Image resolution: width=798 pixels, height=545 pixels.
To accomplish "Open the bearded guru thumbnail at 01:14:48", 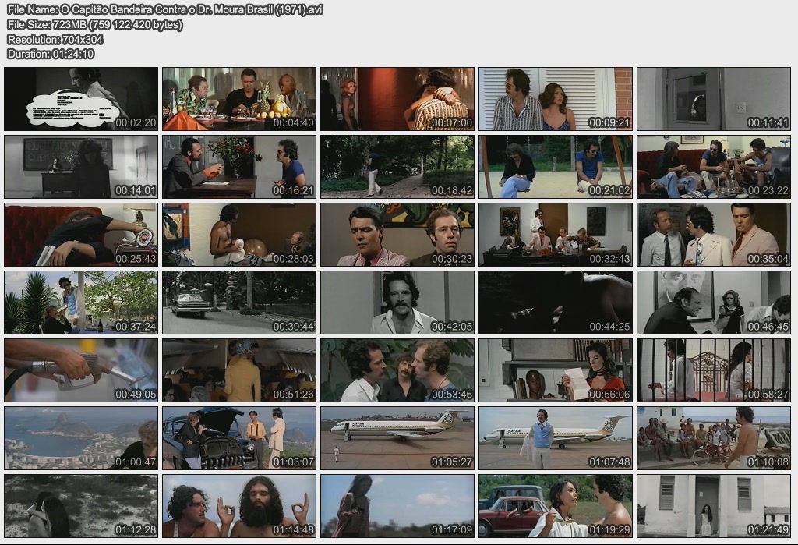I will (239, 506).
